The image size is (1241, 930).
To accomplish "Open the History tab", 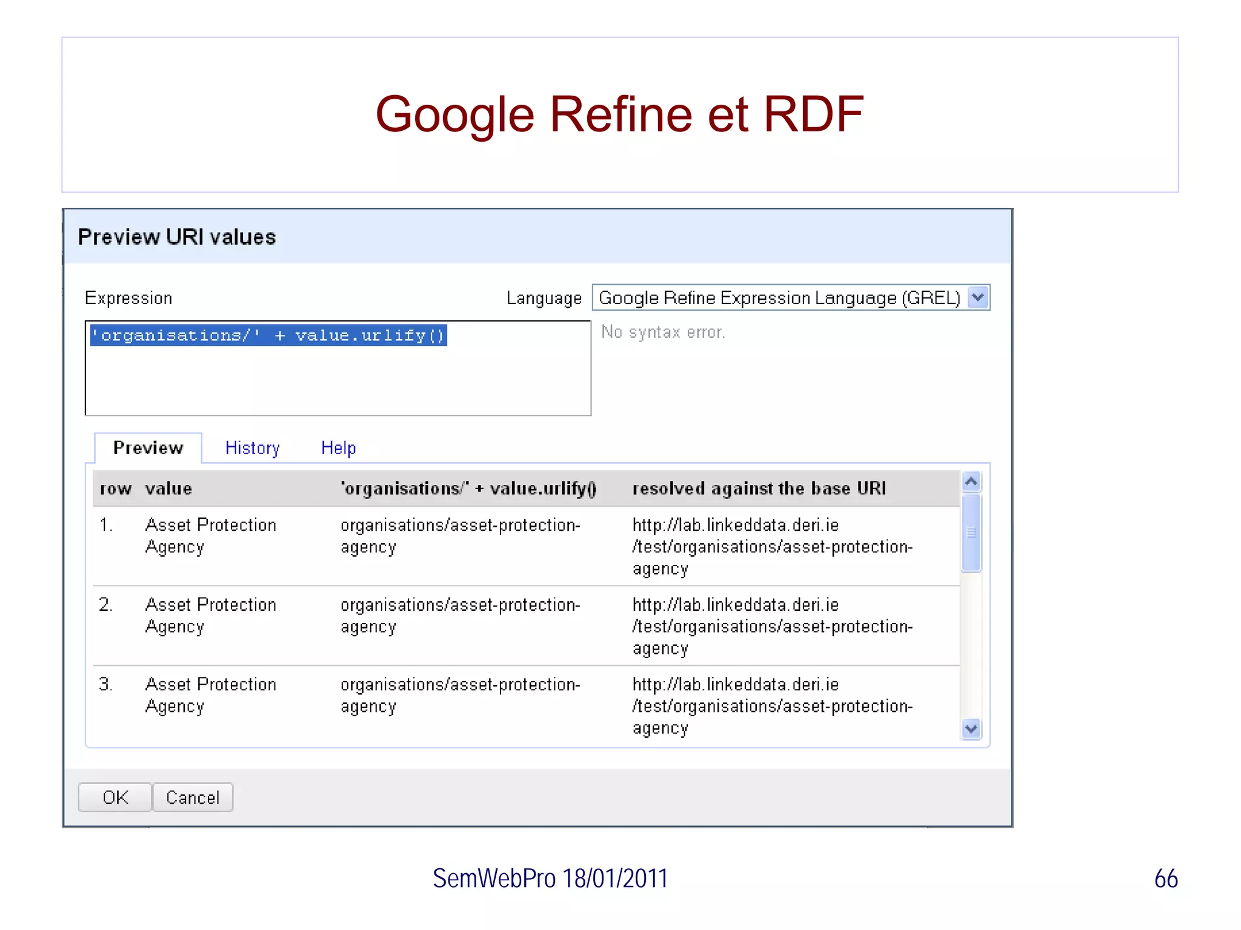I will pyautogui.click(x=252, y=447).
